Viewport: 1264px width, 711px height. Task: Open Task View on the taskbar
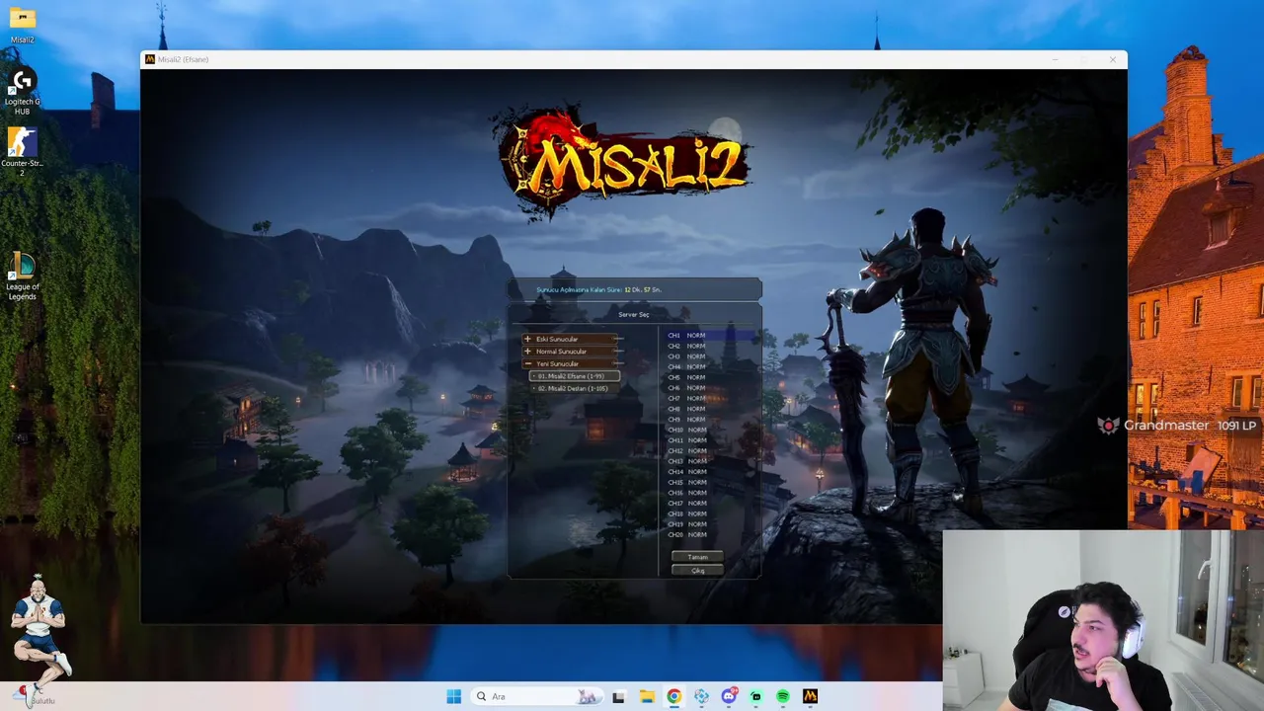coord(618,696)
